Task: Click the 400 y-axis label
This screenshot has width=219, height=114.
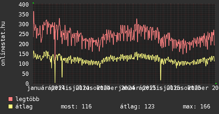Action: pos(24,5)
